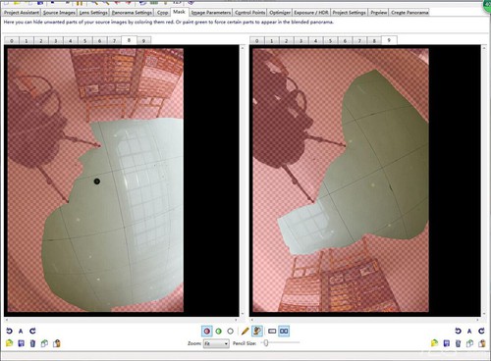
Task: Open the Preview tab
Action: (x=379, y=13)
